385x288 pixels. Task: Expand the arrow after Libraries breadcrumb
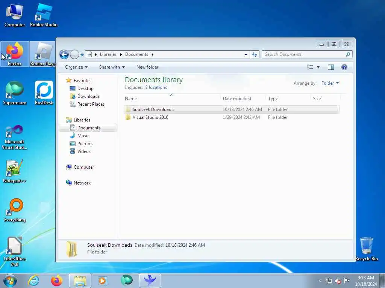coord(121,55)
